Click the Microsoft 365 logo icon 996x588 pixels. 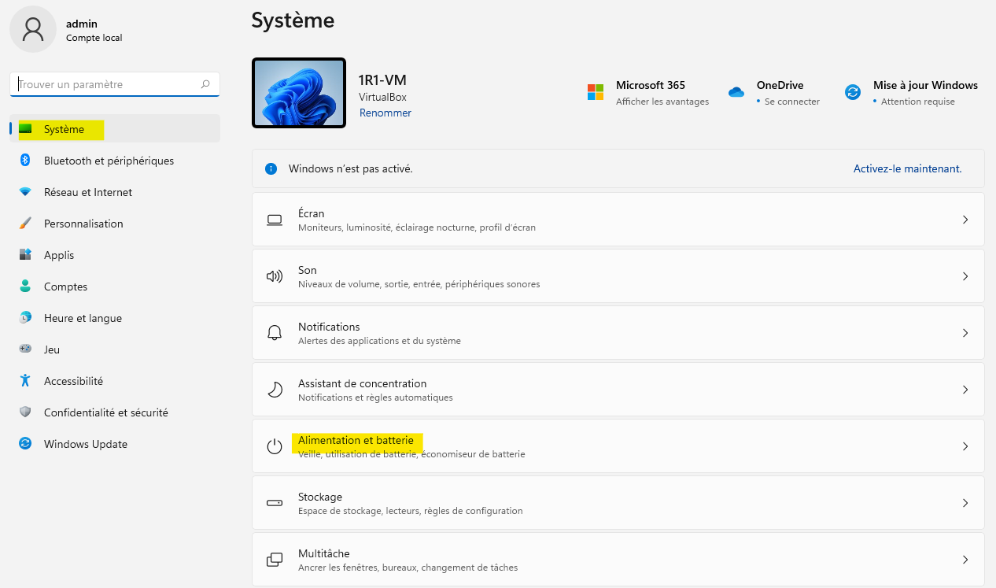[x=595, y=92]
